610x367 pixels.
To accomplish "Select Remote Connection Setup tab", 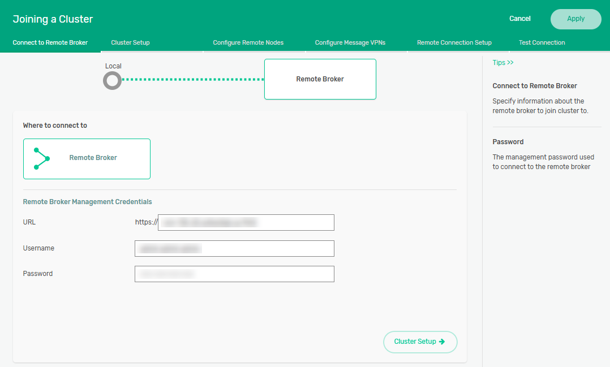I will pos(454,42).
